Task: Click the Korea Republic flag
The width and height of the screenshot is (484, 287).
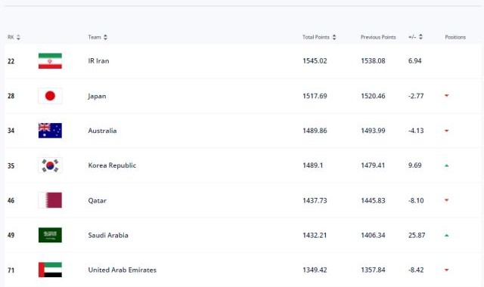Action: (x=50, y=165)
